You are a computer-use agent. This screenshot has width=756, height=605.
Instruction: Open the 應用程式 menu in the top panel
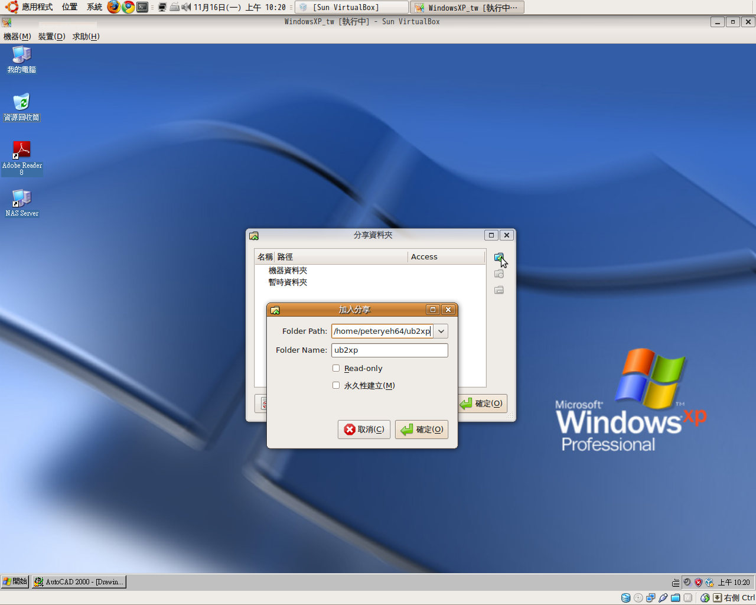pos(37,7)
